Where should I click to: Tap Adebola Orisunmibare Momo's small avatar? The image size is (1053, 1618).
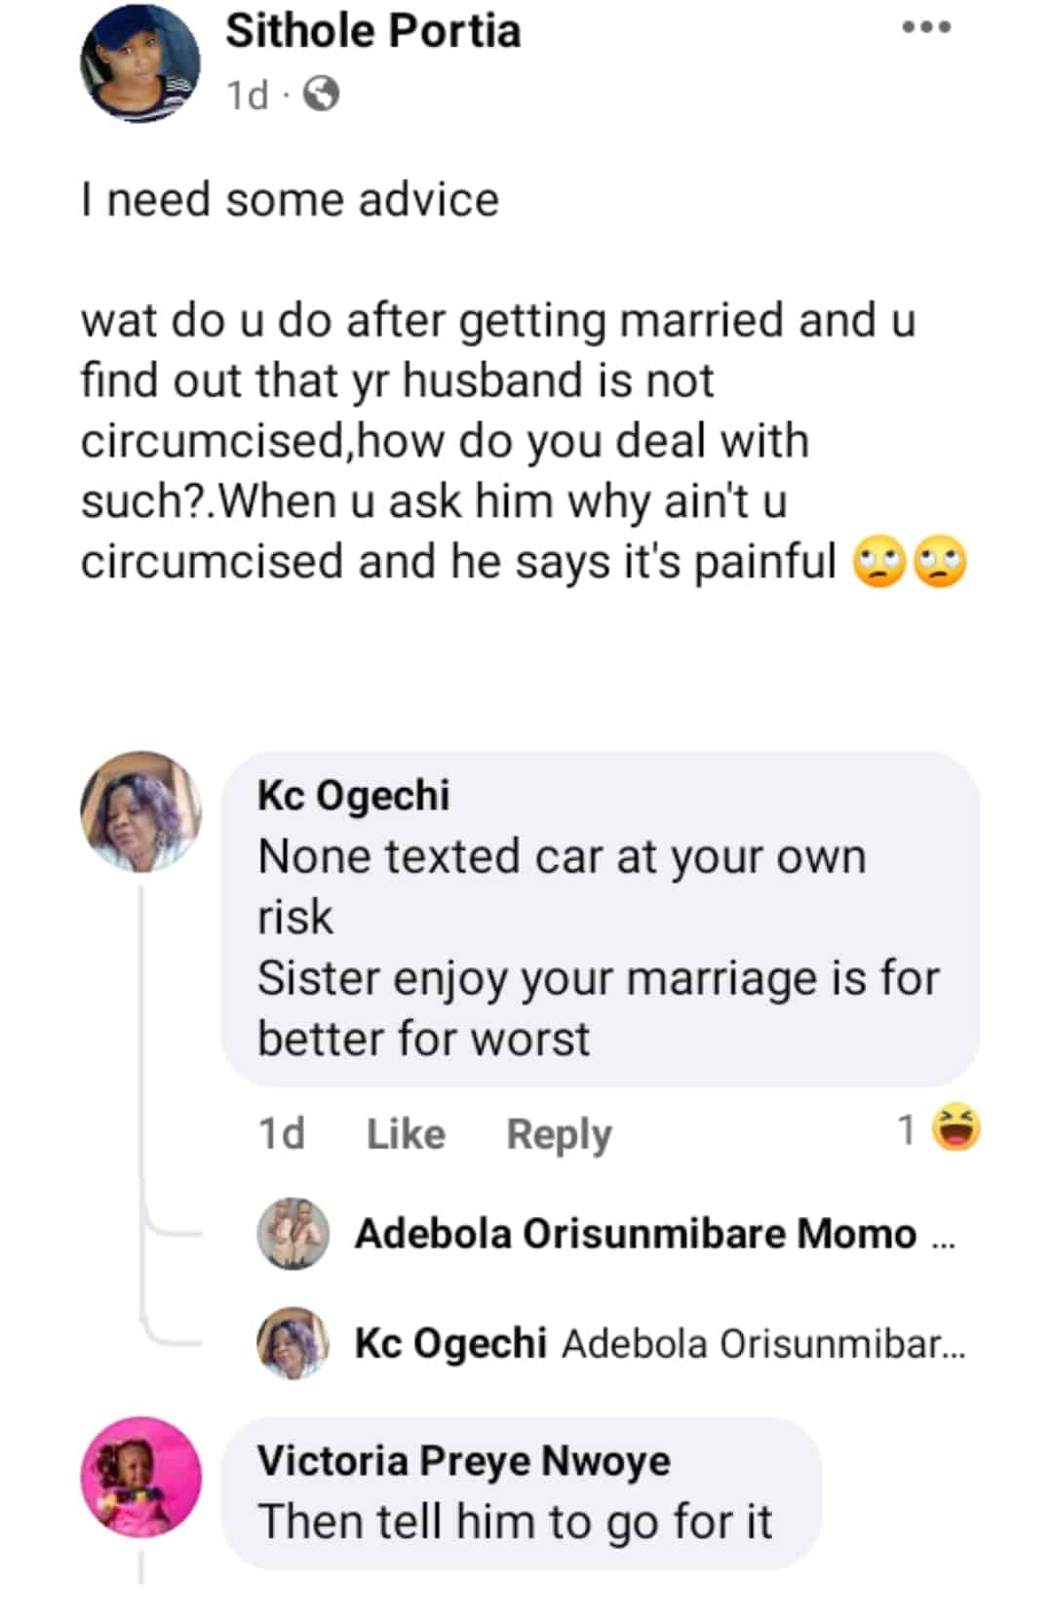(292, 1234)
